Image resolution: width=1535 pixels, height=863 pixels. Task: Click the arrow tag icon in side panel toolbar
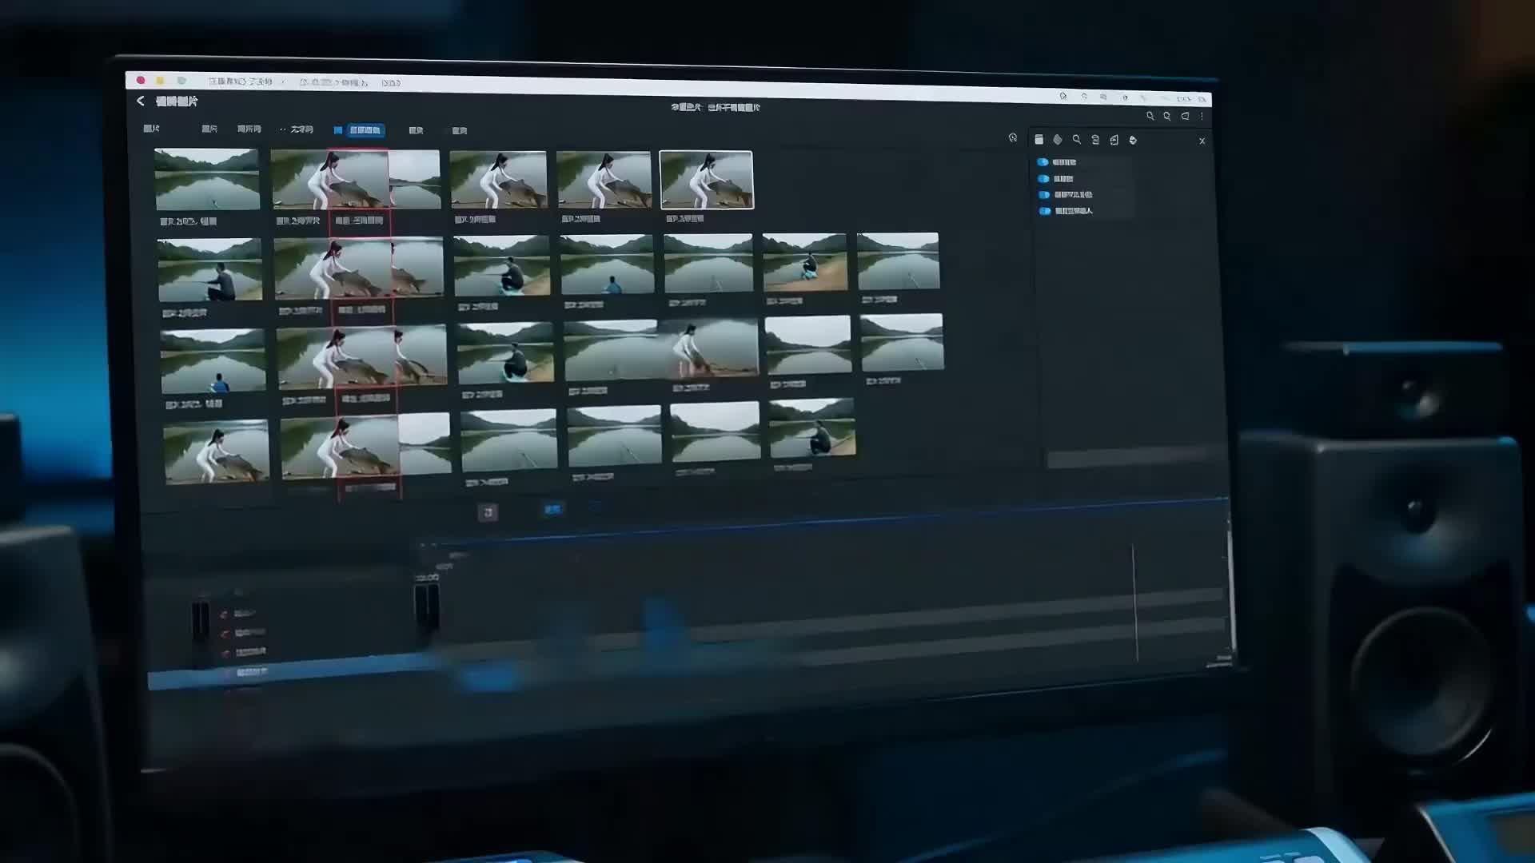click(x=1133, y=141)
